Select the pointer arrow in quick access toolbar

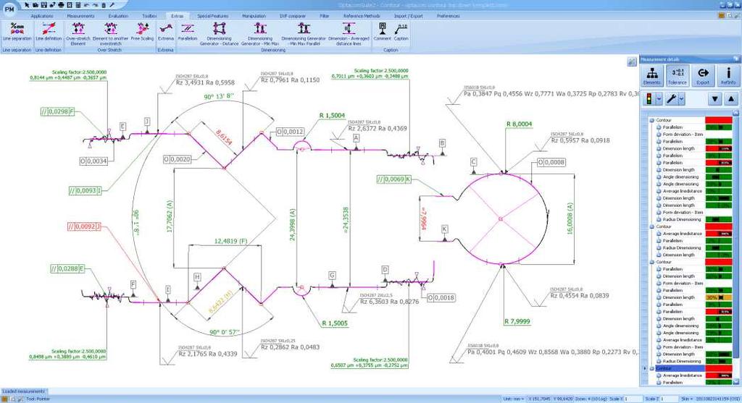(x=27, y=5)
